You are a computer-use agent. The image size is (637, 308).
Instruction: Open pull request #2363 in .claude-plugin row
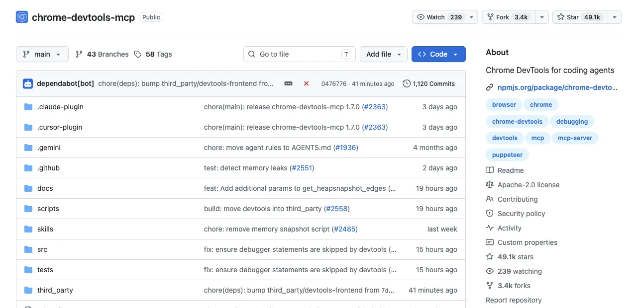pyautogui.click(x=374, y=107)
